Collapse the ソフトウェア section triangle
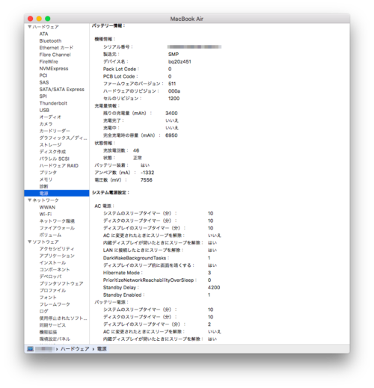The width and height of the screenshot is (374, 388). (30, 241)
